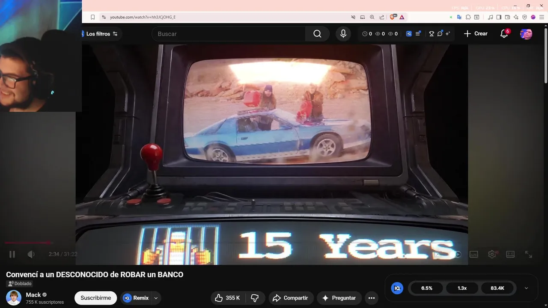
Task: Start voice search with the microphone
Action: [x=343, y=34]
